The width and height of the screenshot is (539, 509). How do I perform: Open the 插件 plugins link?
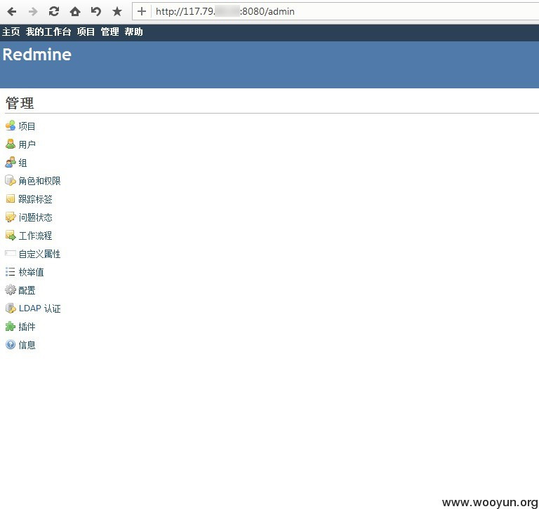click(x=27, y=327)
